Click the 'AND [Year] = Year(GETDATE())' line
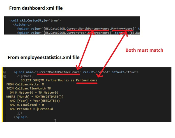This screenshot has height=138, width=175. click(x=35, y=101)
